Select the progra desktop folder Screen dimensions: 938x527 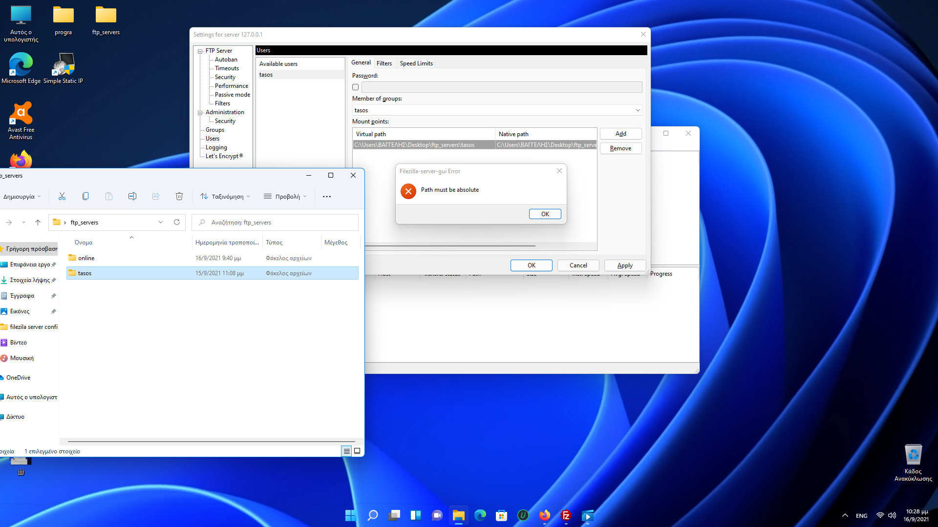pyautogui.click(x=63, y=21)
